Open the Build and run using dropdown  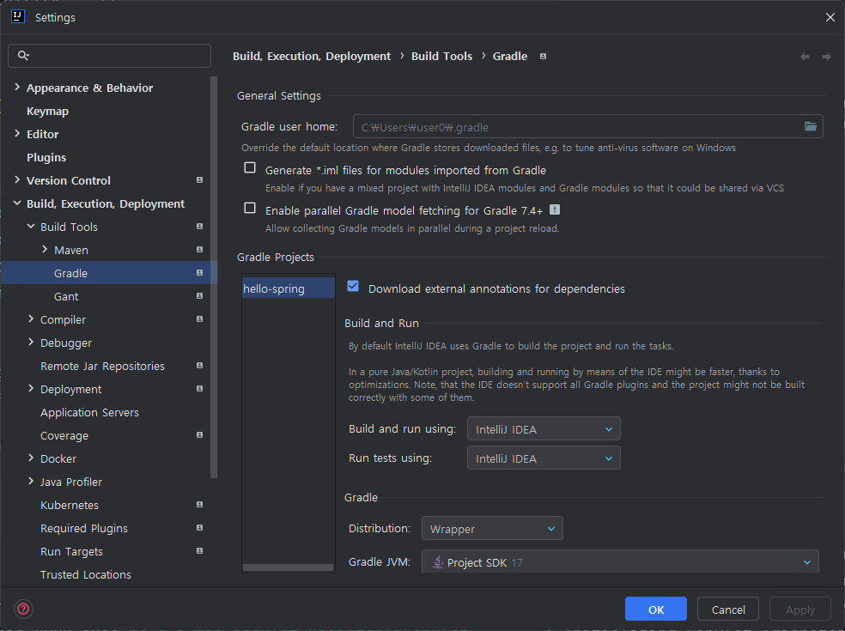(544, 429)
